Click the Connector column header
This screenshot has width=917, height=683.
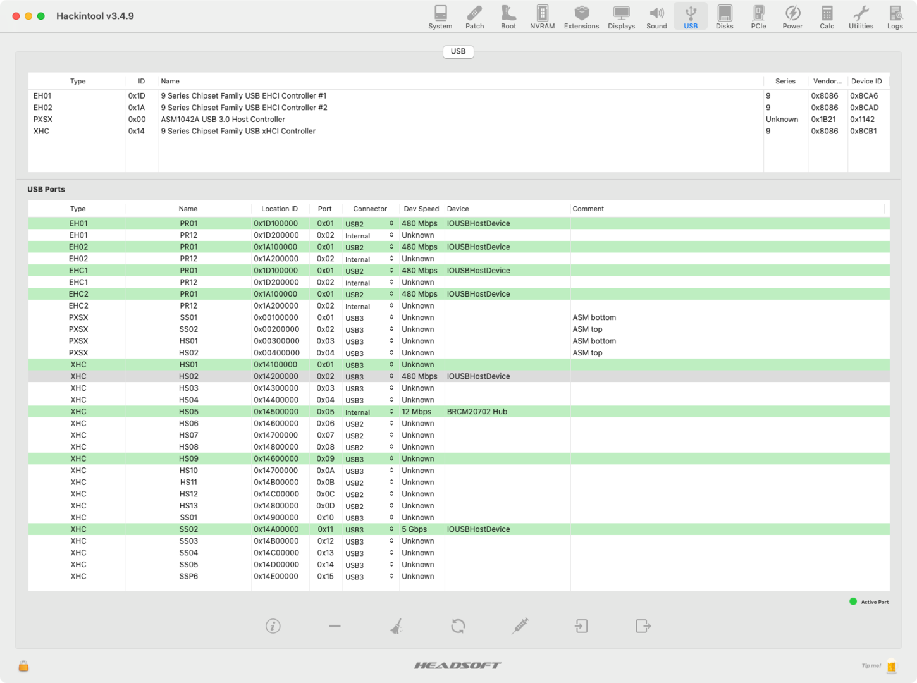370,209
